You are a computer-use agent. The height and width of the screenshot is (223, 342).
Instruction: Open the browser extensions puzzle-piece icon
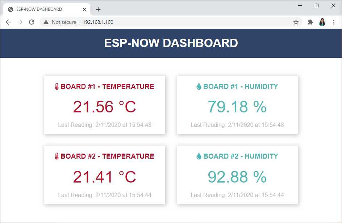click(310, 22)
